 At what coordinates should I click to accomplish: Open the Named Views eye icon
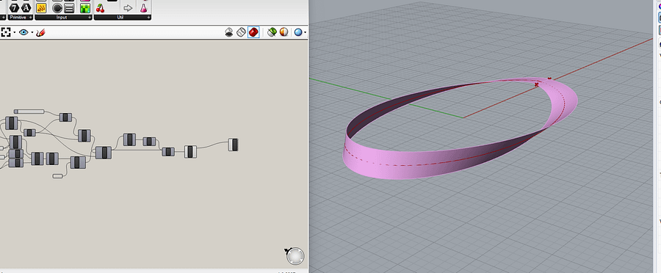[24, 32]
